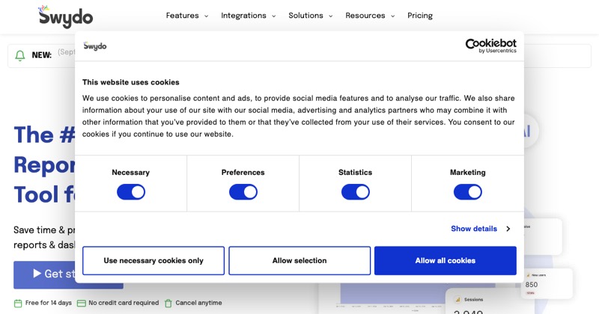Open the Integrations menu

point(243,16)
